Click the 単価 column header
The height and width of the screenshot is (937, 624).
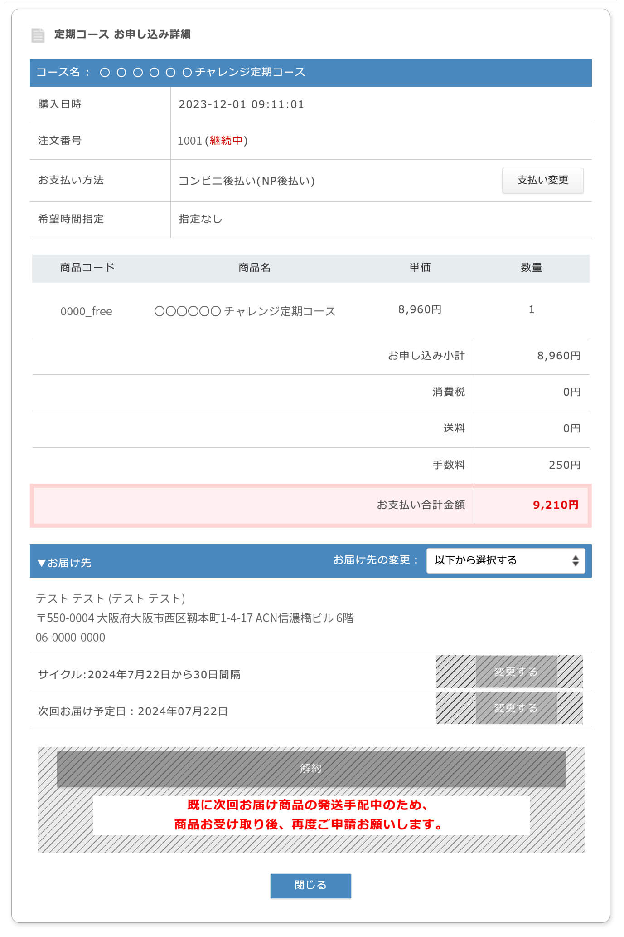[420, 268]
